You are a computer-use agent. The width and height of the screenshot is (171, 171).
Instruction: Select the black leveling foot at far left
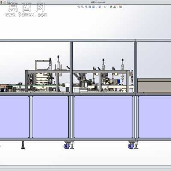tap(23, 145)
